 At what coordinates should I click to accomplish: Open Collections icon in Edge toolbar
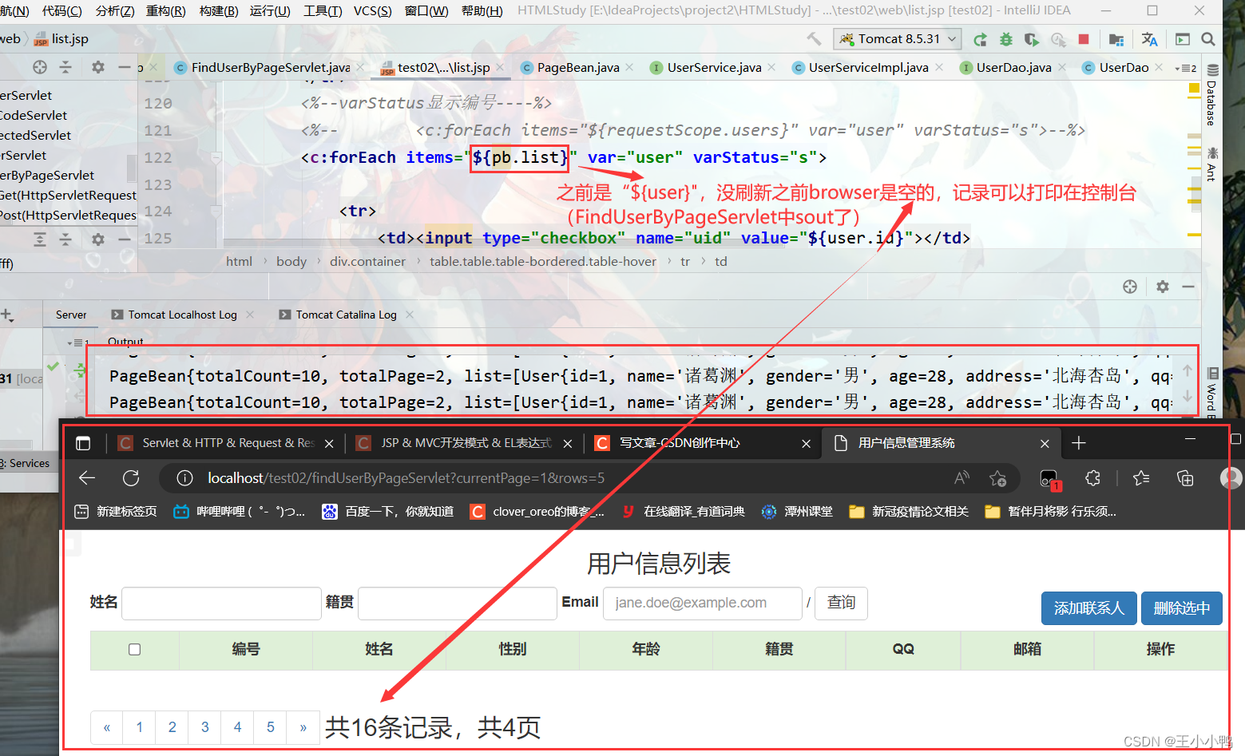coord(1185,477)
